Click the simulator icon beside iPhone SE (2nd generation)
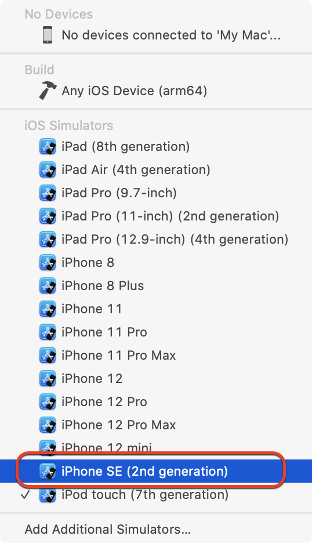The image size is (312, 543). [48, 471]
